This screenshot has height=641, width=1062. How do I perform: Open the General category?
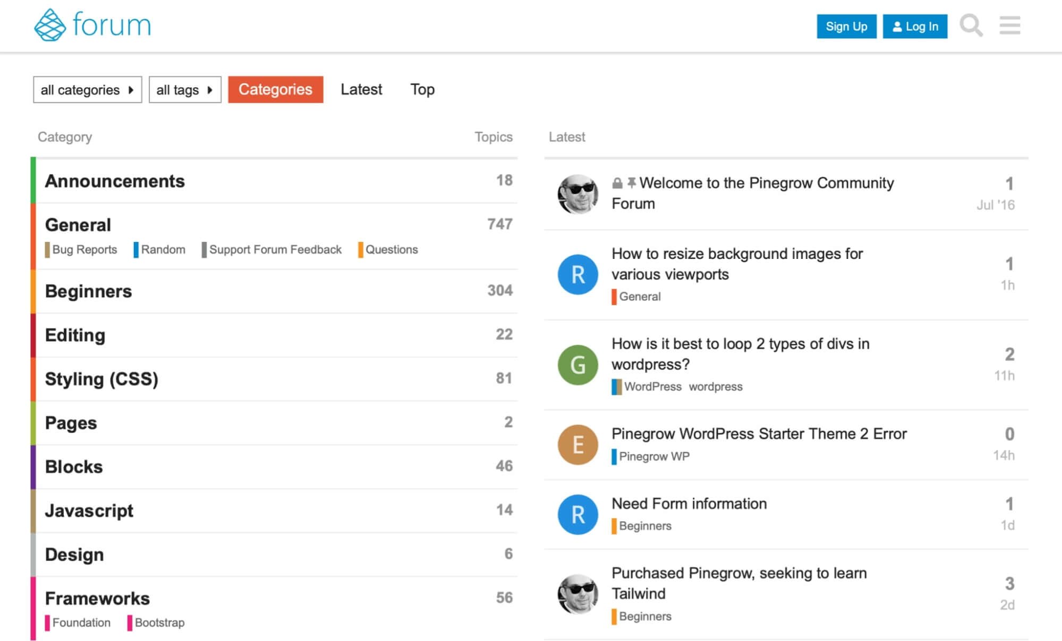click(78, 224)
